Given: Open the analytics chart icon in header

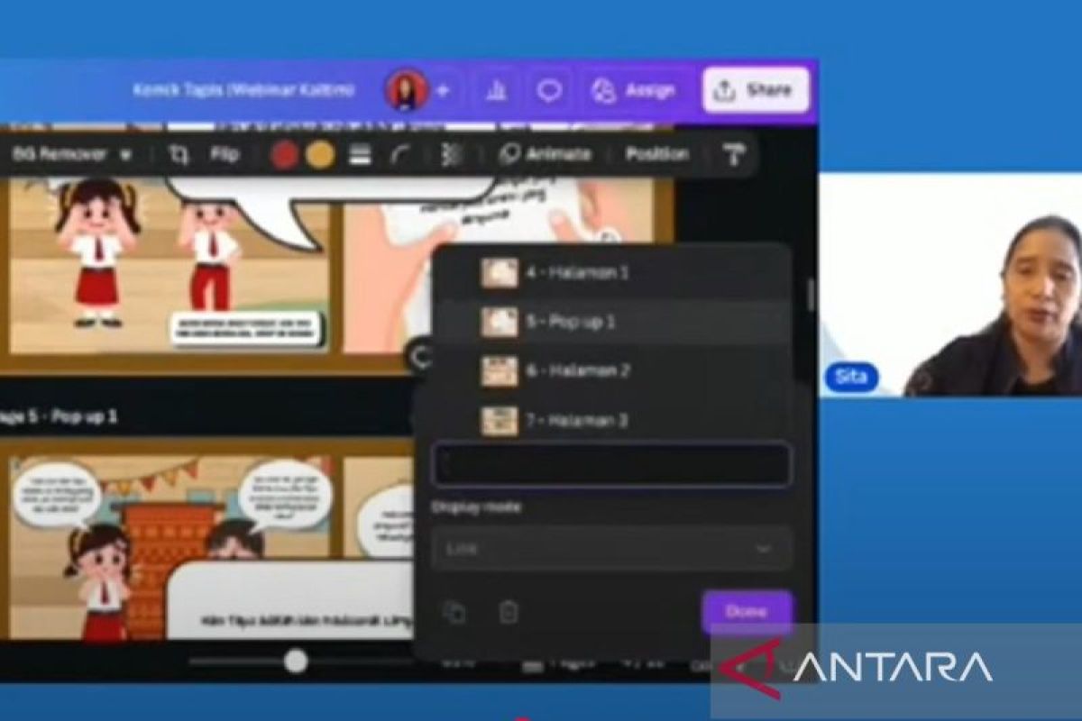Looking at the screenshot, I should [496, 90].
